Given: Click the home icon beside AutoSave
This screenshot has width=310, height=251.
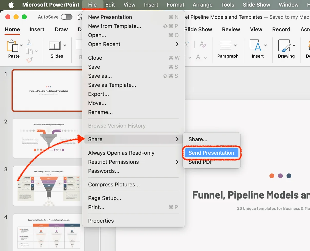Looking at the screenshot, I should tap(80, 17).
